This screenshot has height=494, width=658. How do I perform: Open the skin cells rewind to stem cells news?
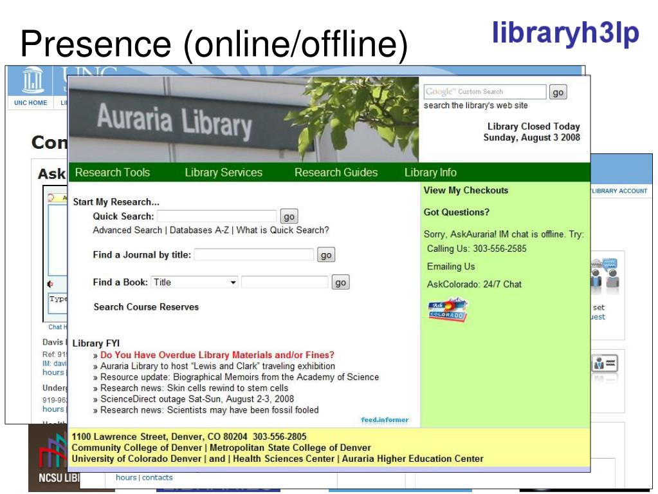pyautogui.click(x=194, y=388)
